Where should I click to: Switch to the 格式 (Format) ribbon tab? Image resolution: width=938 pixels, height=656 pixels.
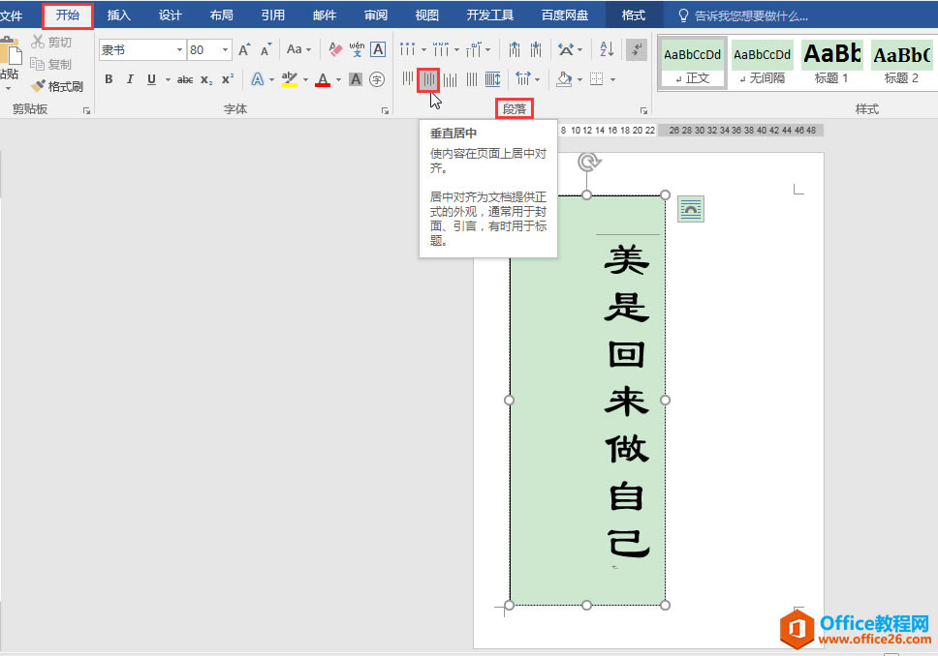coord(634,15)
